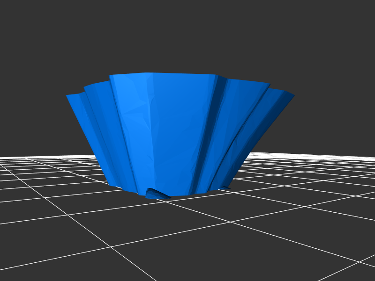Click the rightmost pointed fold corner of the mesh
The height and width of the screenshot is (281, 375).
[293, 96]
